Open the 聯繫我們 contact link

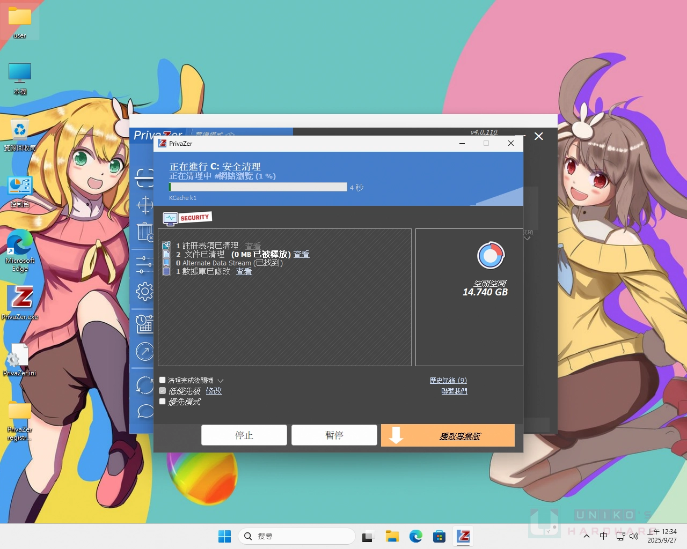[x=454, y=391]
